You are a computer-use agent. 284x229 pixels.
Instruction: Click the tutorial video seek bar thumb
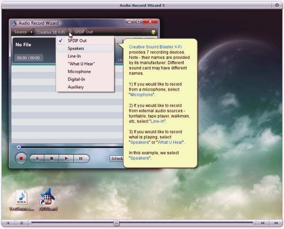click(x=116, y=223)
